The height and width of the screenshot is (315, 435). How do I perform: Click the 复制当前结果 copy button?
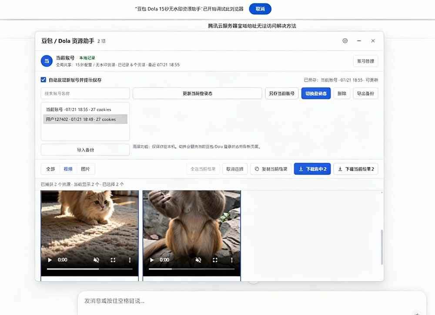[271, 169]
